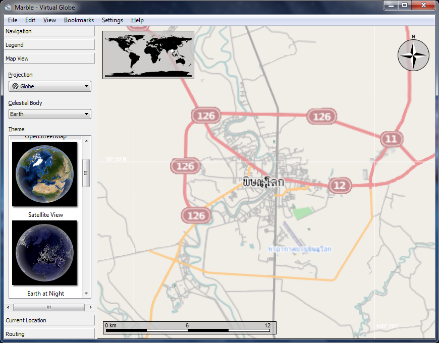The height and width of the screenshot is (343, 439).
Task: Click the partially hidden OpenStreetMap theme label
Action: 45,137
